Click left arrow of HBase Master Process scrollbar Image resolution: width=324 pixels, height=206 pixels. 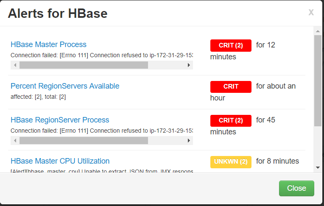coord(15,65)
